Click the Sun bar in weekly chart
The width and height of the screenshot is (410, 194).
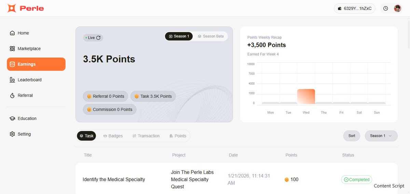377,103
